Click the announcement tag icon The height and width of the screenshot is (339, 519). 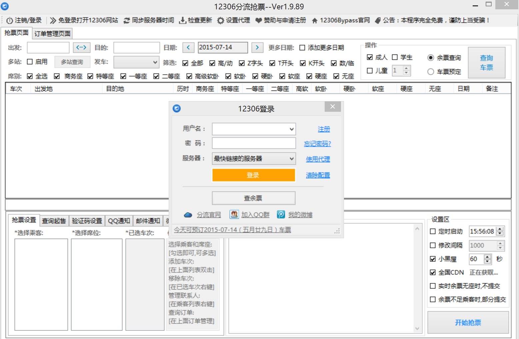[378, 20]
